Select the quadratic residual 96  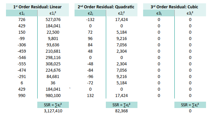pos(90,39)
